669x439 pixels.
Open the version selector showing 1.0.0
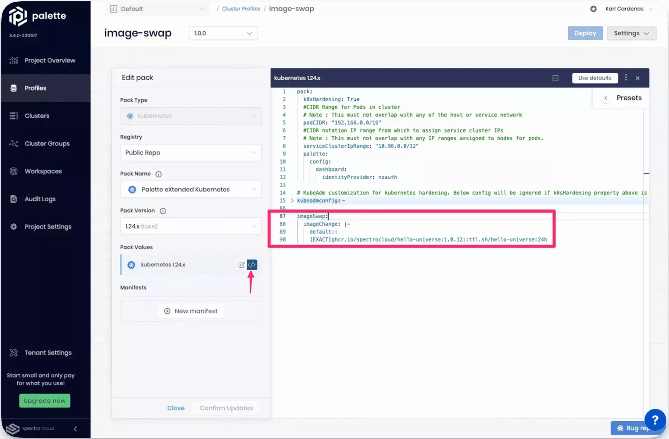coord(223,33)
